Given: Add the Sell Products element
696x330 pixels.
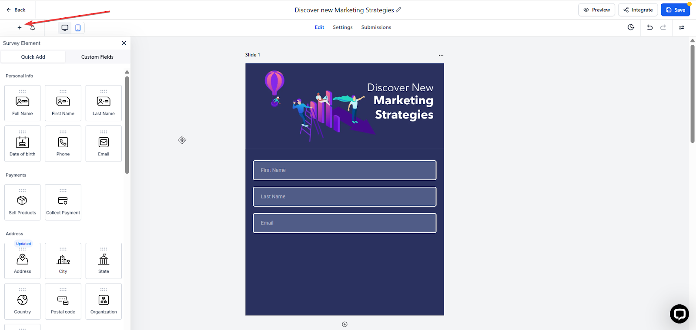Looking at the screenshot, I should [23, 202].
